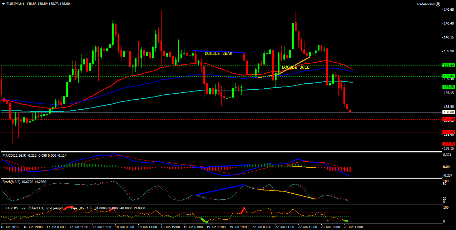Click the EURJPY,H1 chart title
Viewport: 456px width, 230px height.
click(15, 4)
